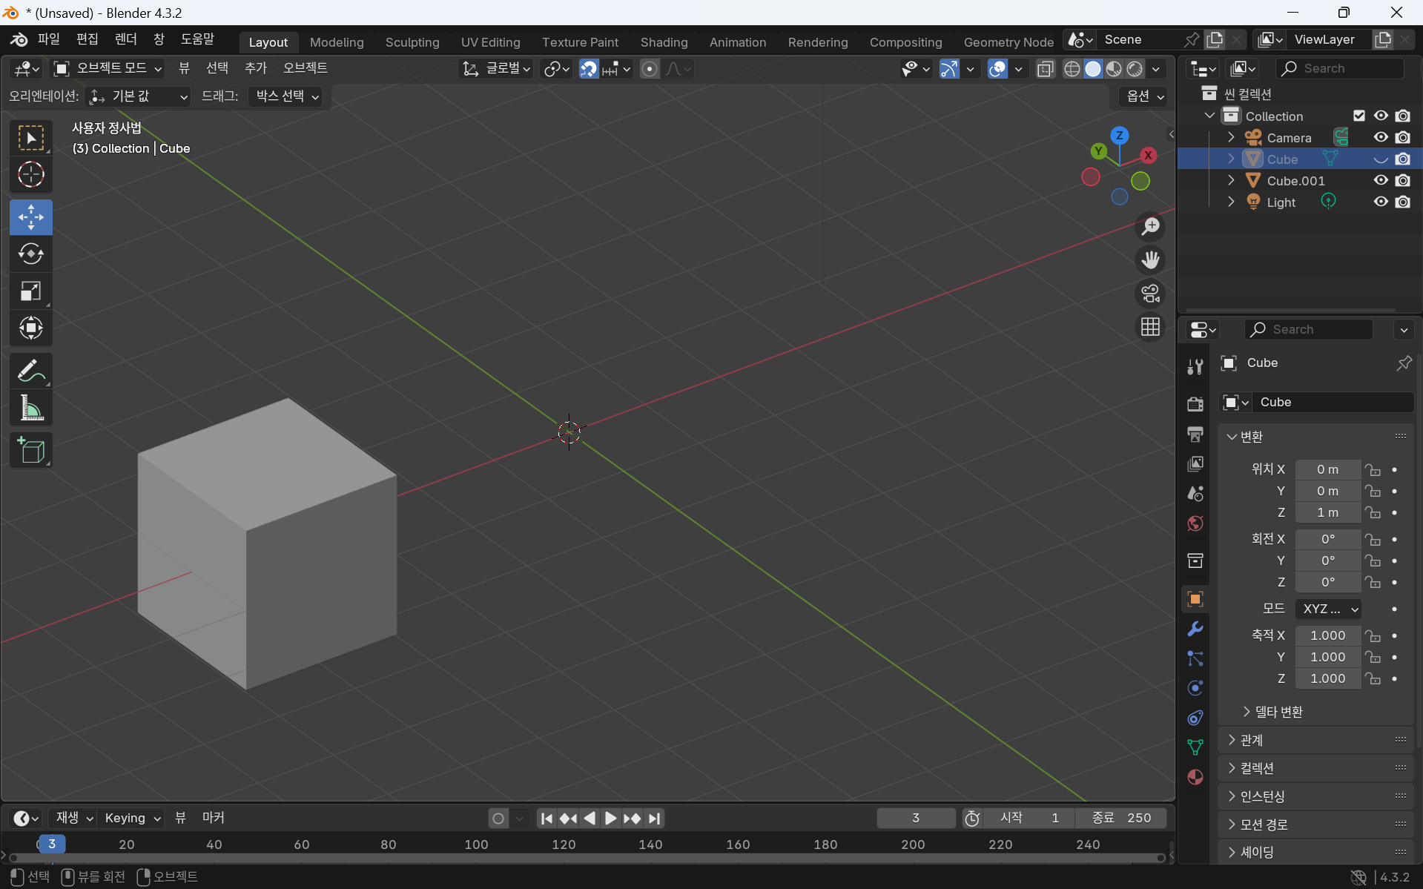Toggle proportional editing button

[x=649, y=69]
